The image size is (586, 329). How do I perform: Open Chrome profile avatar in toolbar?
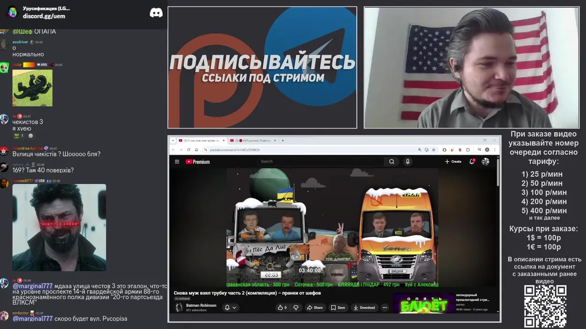[487, 149]
